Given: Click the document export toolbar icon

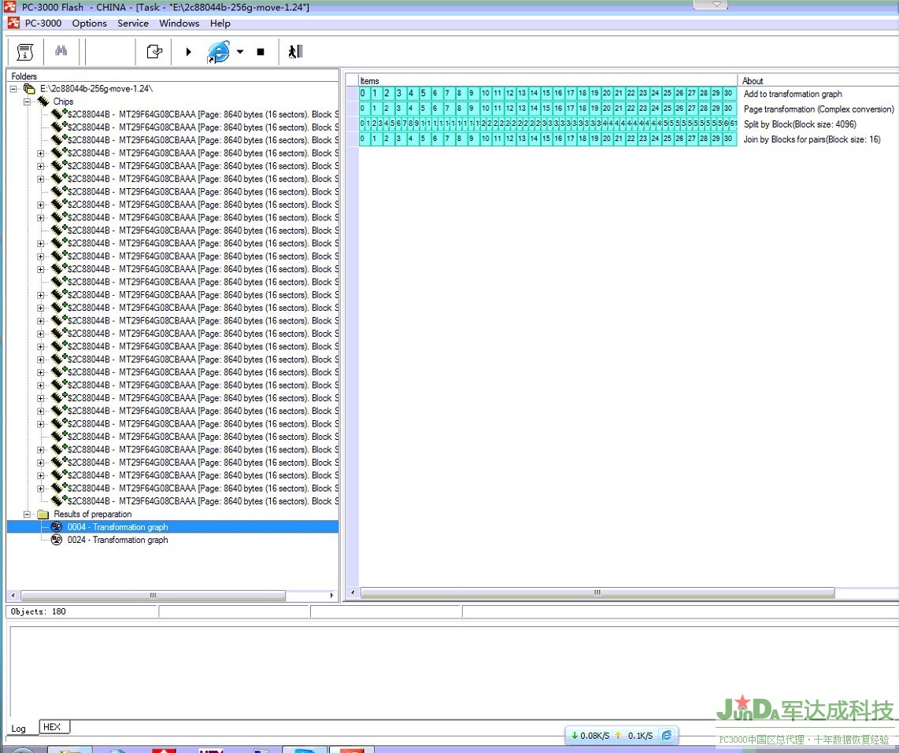Looking at the screenshot, I should (x=154, y=52).
